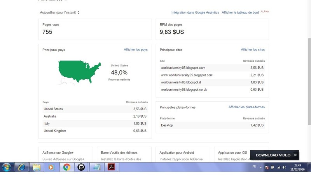
Task: Open the Windows Start menu orb
Action: pyautogui.click(x=7, y=167)
